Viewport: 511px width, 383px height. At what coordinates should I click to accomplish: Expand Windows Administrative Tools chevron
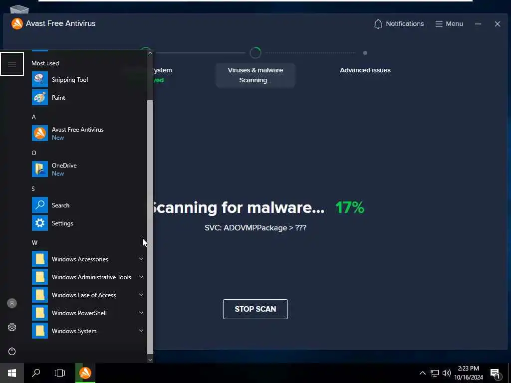coord(141,277)
